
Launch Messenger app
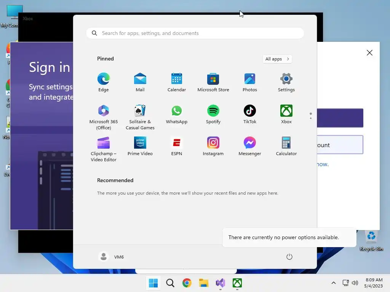(x=250, y=146)
